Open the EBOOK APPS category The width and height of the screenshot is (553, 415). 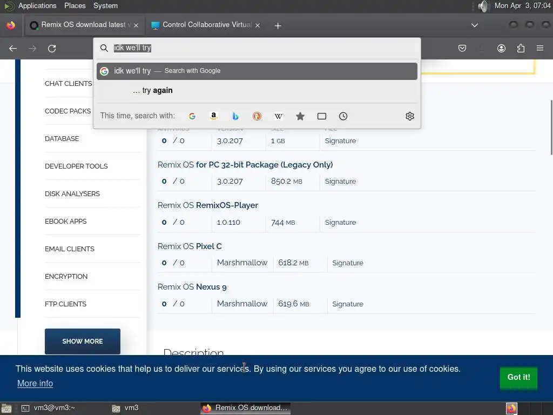click(x=65, y=221)
